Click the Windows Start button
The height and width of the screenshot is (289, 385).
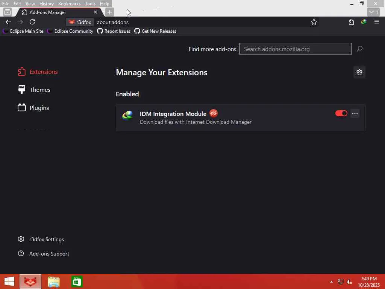click(x=9, y=281)
